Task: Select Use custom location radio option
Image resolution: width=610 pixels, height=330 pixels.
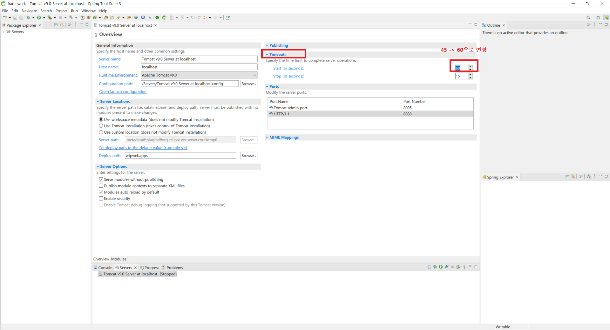Action: click(101, 132)
